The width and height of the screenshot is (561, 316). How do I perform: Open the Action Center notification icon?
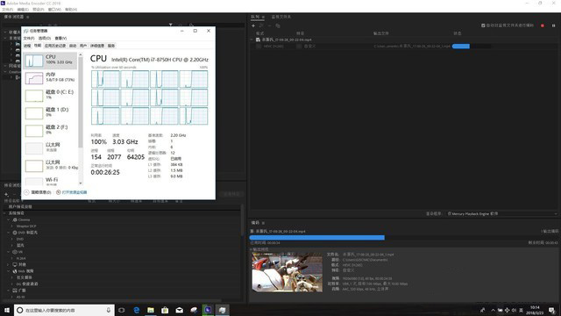(551, 310)
